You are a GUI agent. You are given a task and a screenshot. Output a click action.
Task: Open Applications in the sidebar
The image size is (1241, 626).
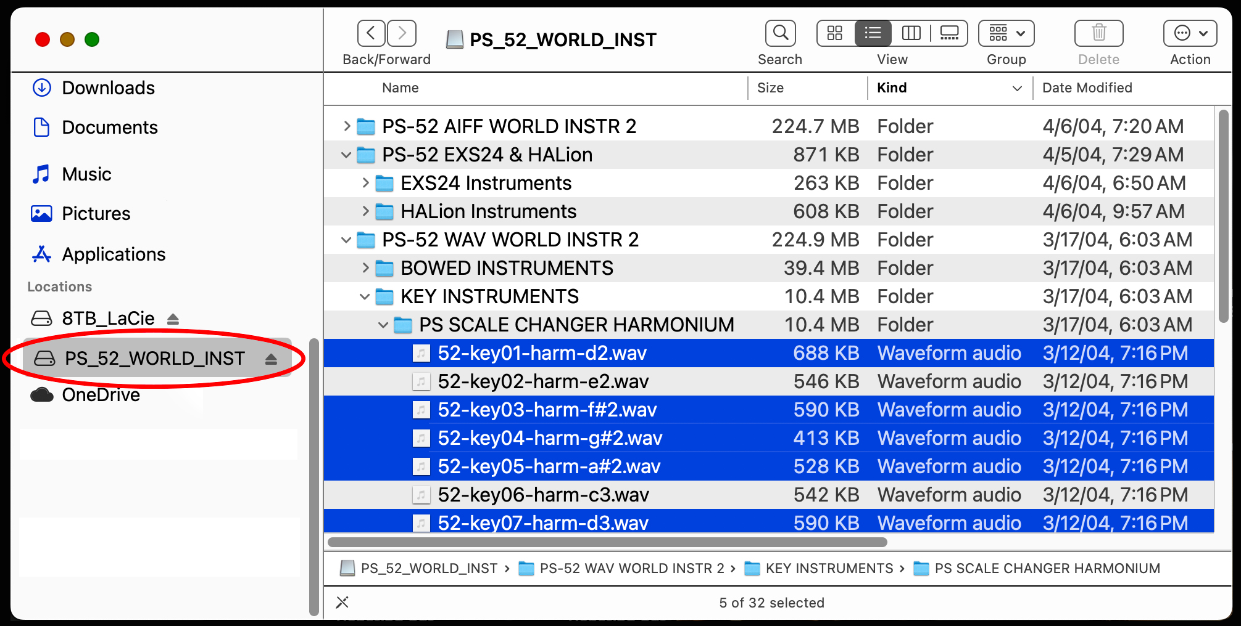point(99,254)
